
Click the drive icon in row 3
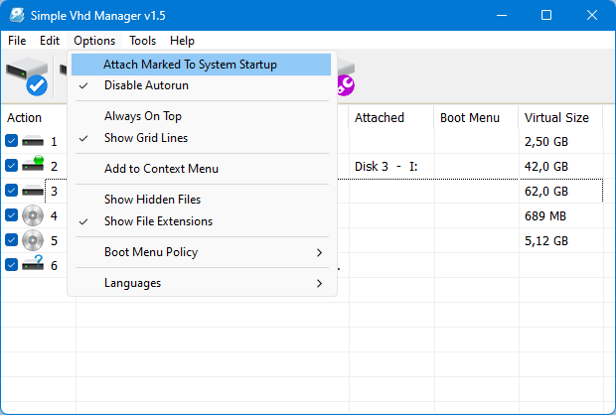pyautogui.click(x=33, y=191)
